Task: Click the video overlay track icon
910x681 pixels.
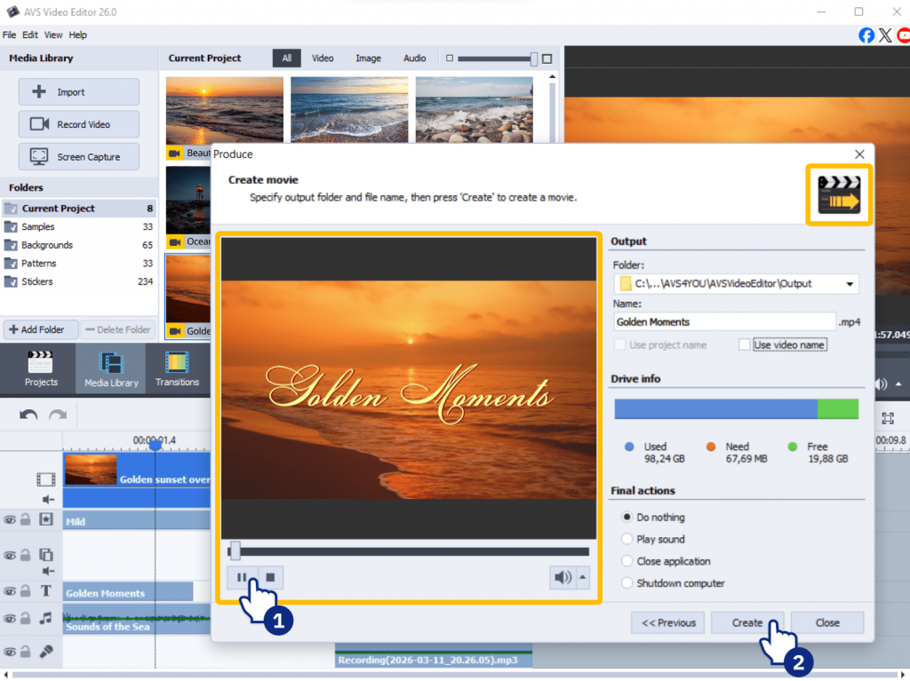Action: point(46,555)
